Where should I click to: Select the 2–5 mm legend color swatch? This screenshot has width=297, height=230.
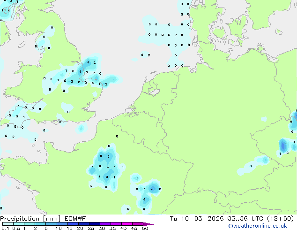pyautogui.click(x=40, y=224)
